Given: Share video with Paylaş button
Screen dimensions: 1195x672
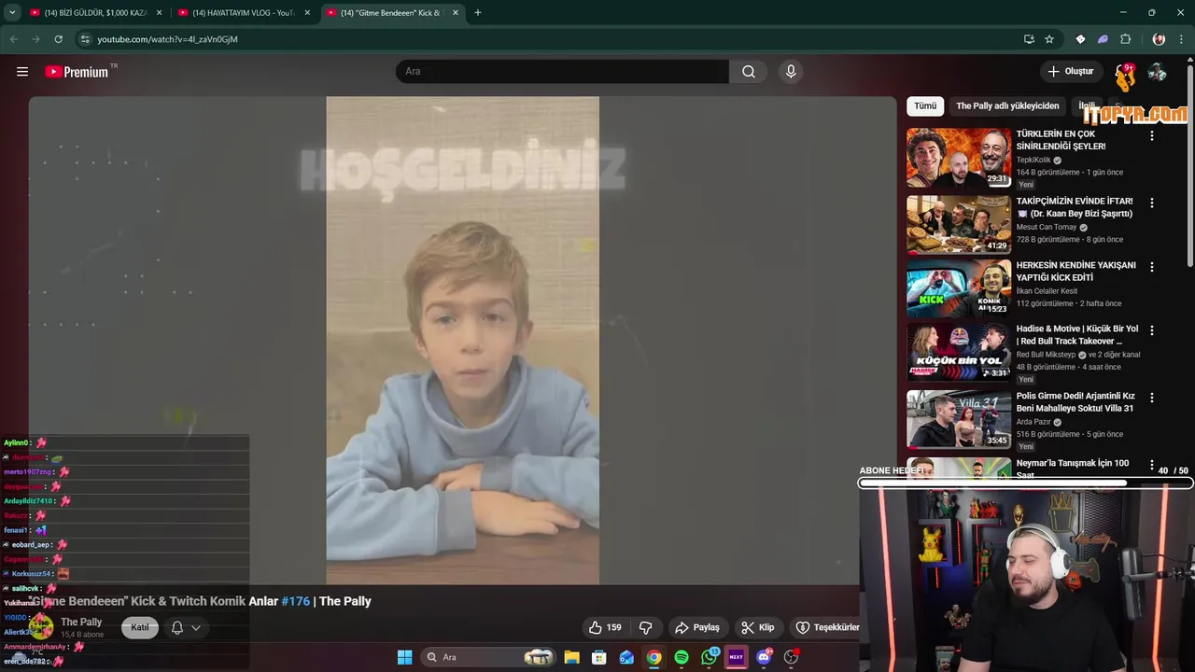Looking at the screenshot, I should point(696,627).
